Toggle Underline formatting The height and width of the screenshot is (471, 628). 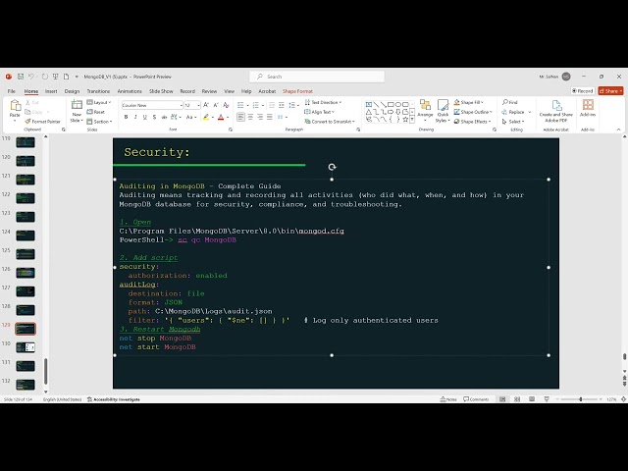[x=144, y=117]
